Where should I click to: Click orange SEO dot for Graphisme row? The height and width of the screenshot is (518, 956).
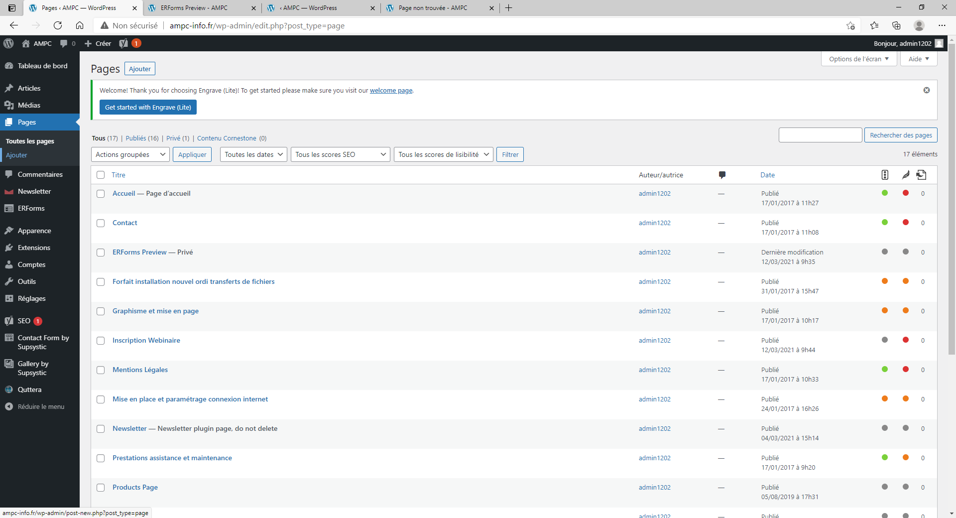point(885,311)
